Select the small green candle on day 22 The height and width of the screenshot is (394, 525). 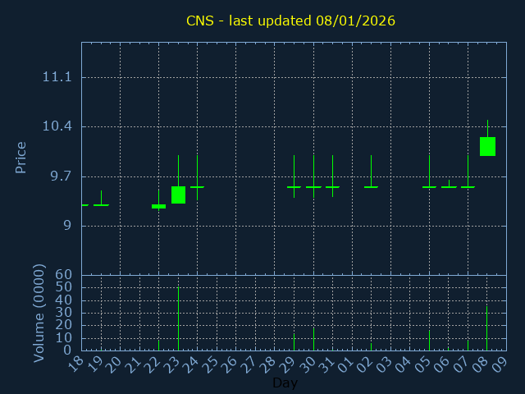pos(158,206)
